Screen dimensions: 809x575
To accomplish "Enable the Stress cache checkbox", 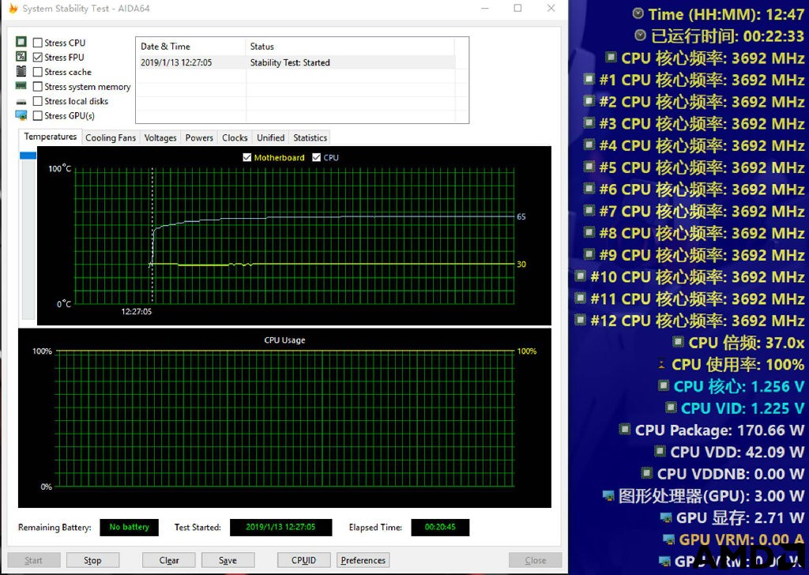I will (38, 72).
